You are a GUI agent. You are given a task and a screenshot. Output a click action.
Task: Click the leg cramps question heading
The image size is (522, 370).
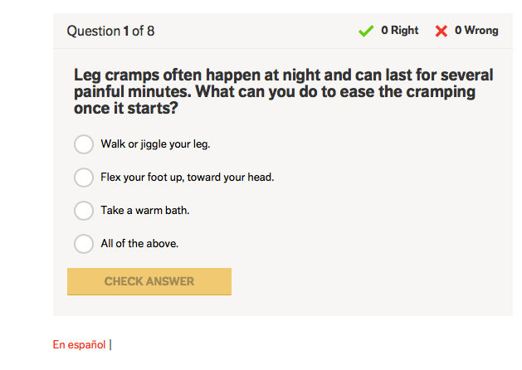point(283,91)
